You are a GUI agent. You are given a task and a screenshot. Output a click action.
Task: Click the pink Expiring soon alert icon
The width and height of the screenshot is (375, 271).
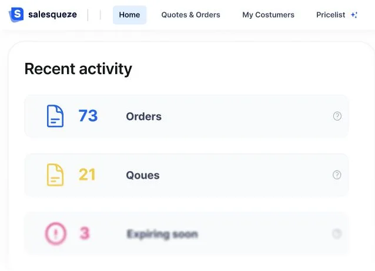pos(55,233)
